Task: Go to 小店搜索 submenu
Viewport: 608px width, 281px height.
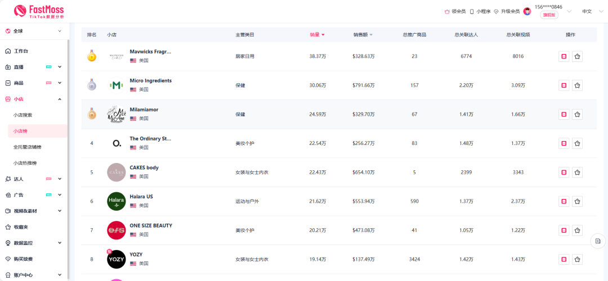Action: click(23, 115)
